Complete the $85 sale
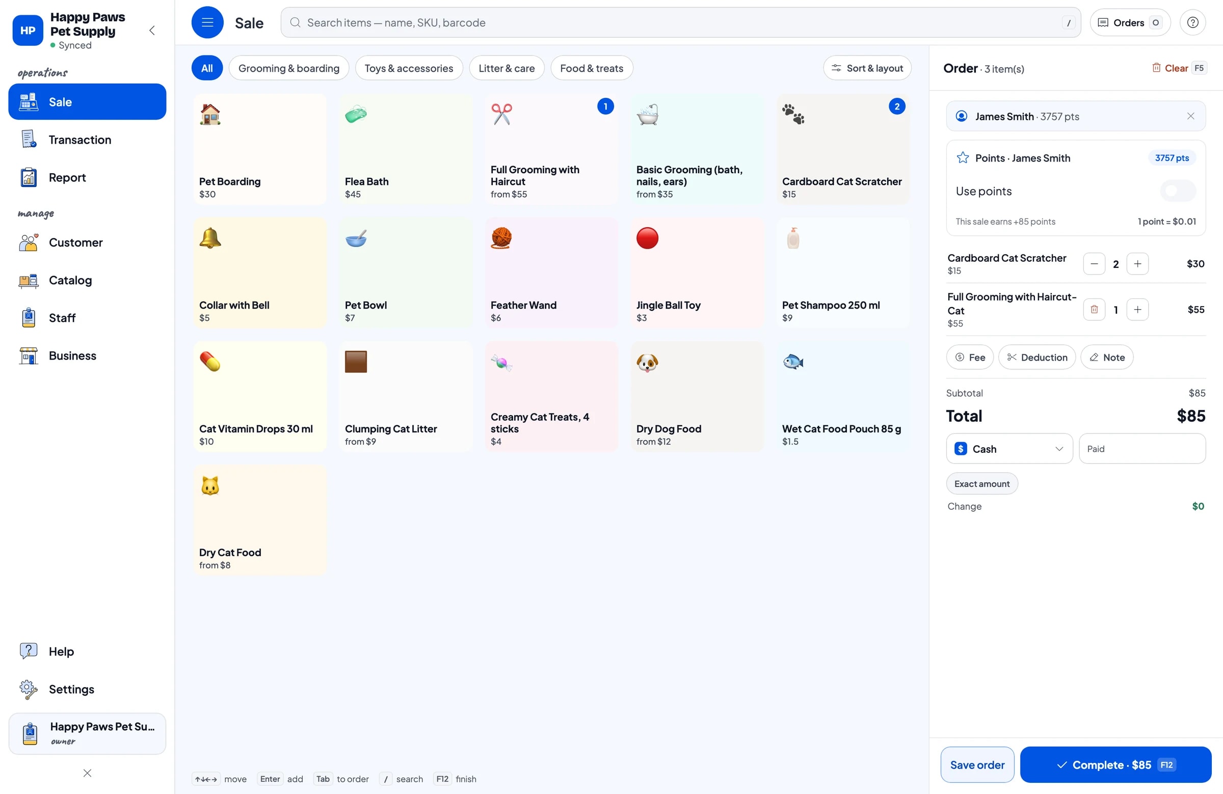The image size is (1223, 794). [x=1115, y=765]
